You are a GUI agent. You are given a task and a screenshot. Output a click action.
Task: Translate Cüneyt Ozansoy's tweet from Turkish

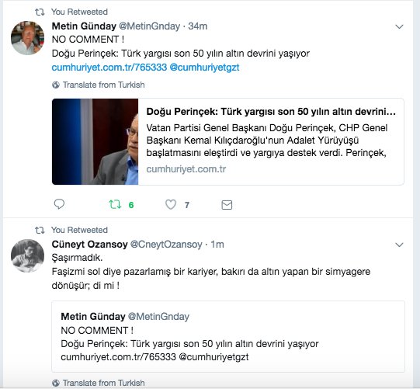pyautogui.click(x=104, y=383)
